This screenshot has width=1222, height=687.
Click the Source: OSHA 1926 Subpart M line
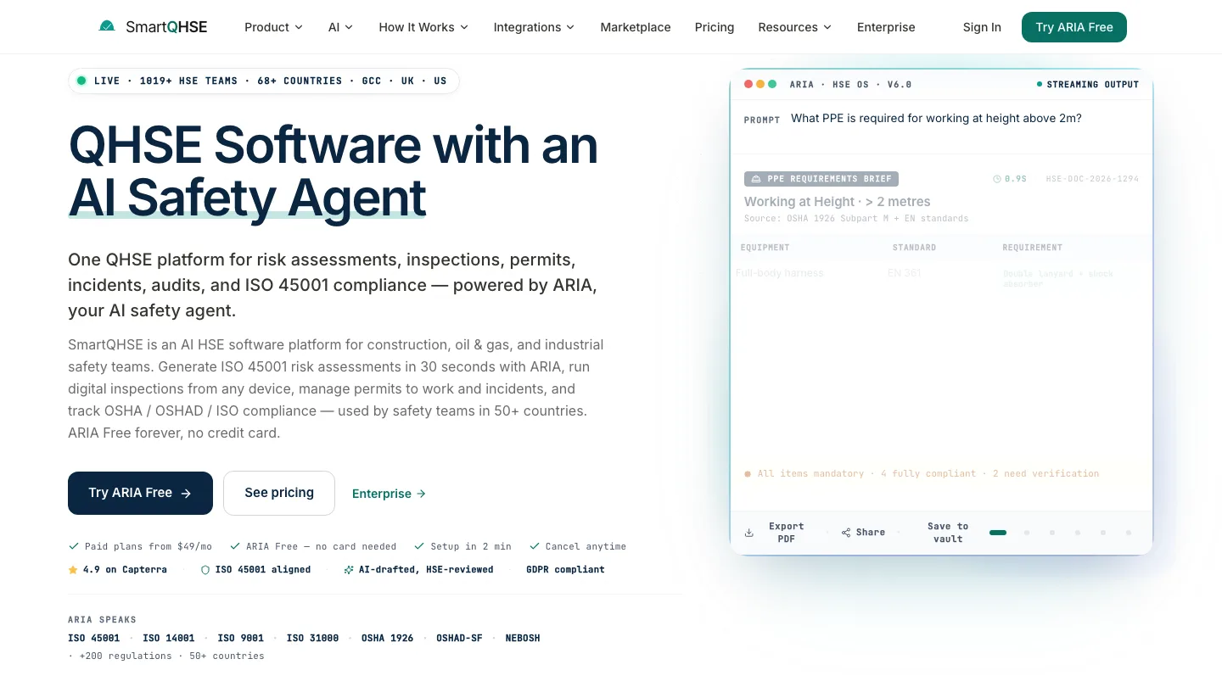click(x=856, y=219)
